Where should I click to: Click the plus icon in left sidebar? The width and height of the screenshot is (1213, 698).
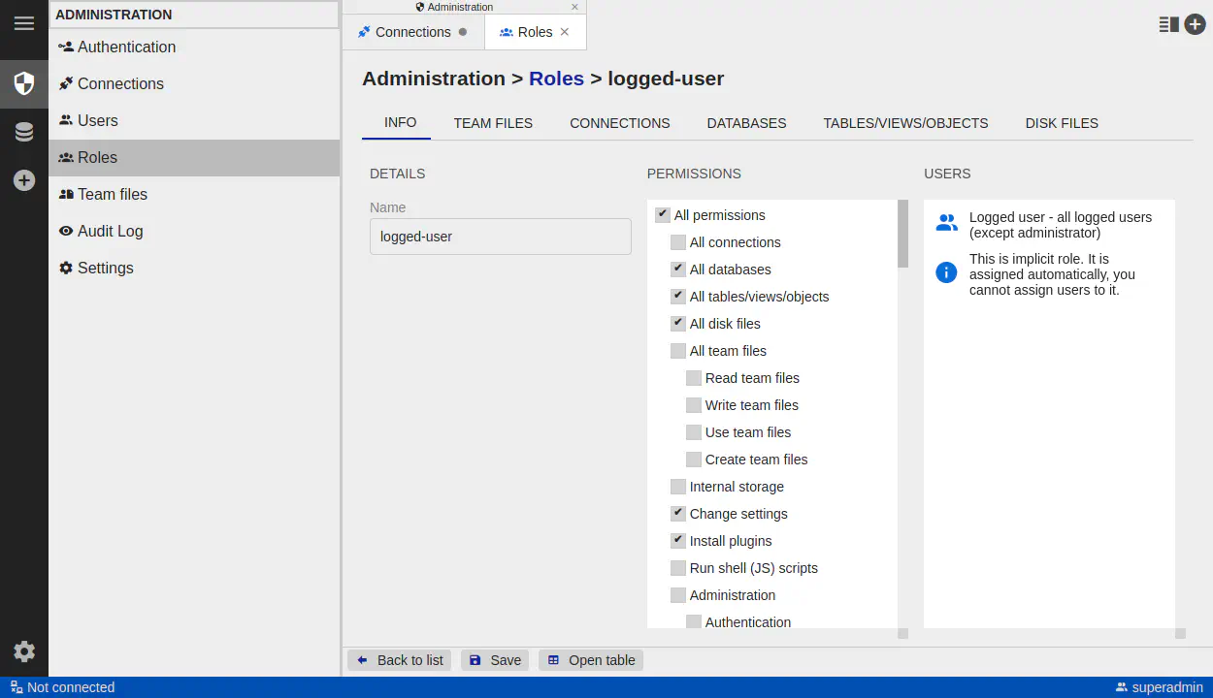coord(24,180)
